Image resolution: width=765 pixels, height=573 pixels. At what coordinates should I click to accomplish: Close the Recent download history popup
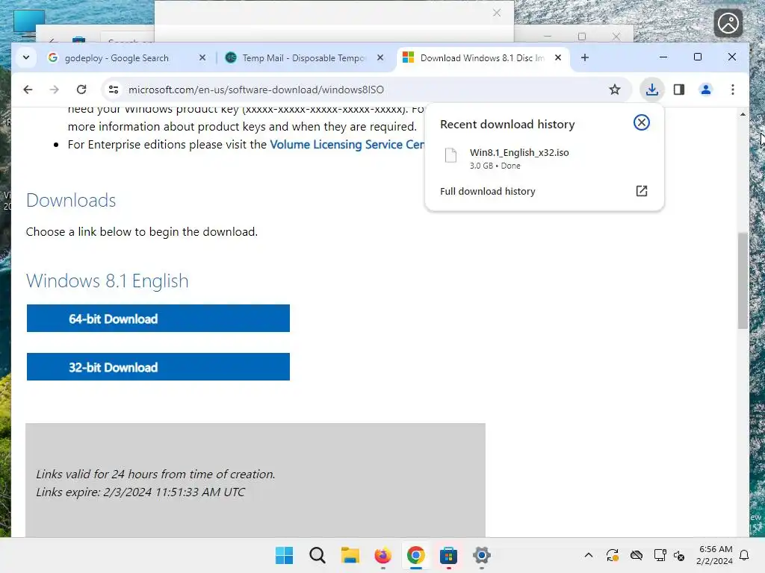tap(642, 122)
